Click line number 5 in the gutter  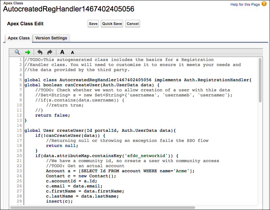pyautogui.click(x=21, y=80)
